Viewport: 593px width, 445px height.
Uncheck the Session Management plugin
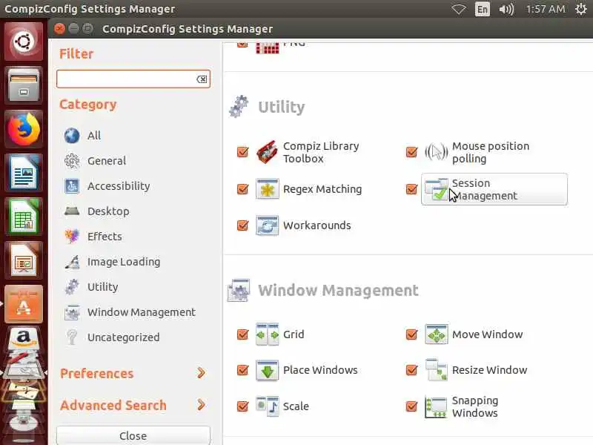click(x=411, y=189)
